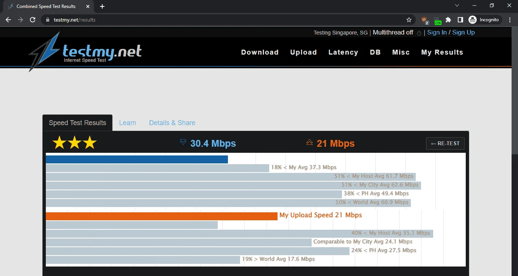Click the Sign Up link

click(x=463, y=33)
